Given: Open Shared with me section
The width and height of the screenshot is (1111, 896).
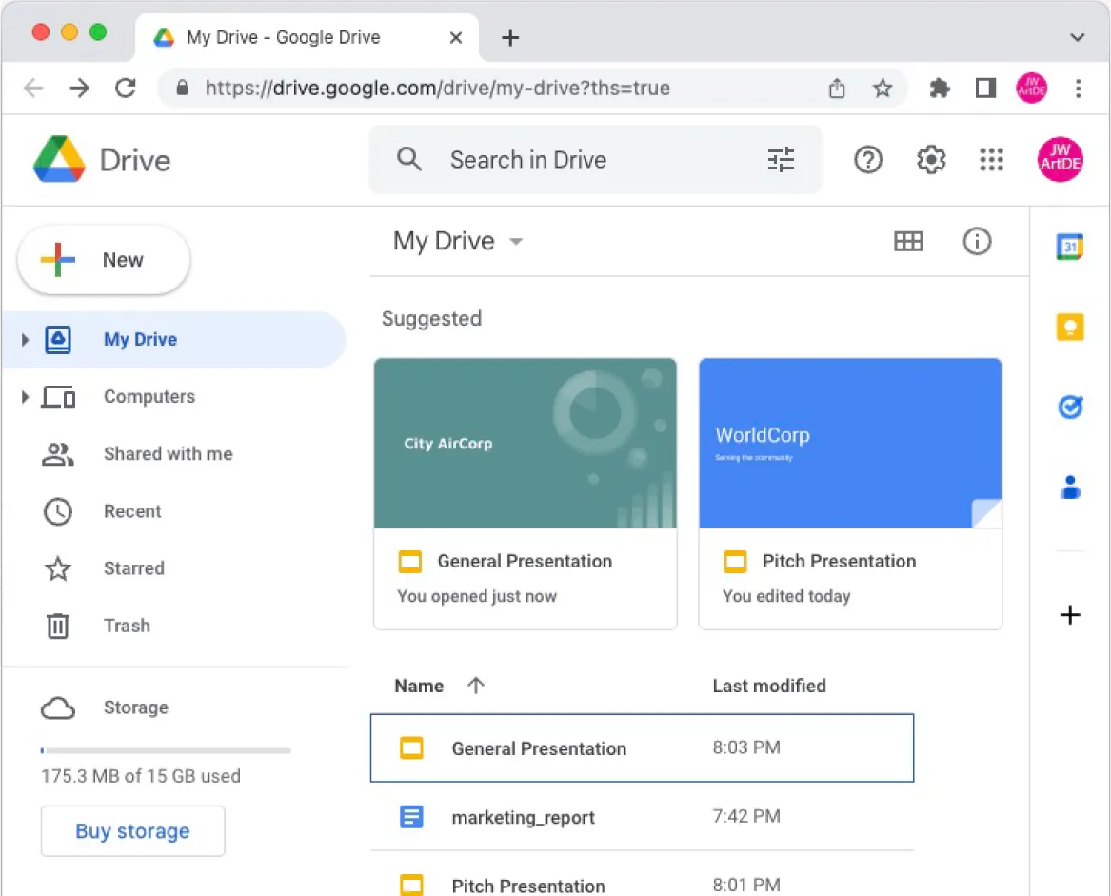Looking at the screenshot, I should [x=168, y=454].
